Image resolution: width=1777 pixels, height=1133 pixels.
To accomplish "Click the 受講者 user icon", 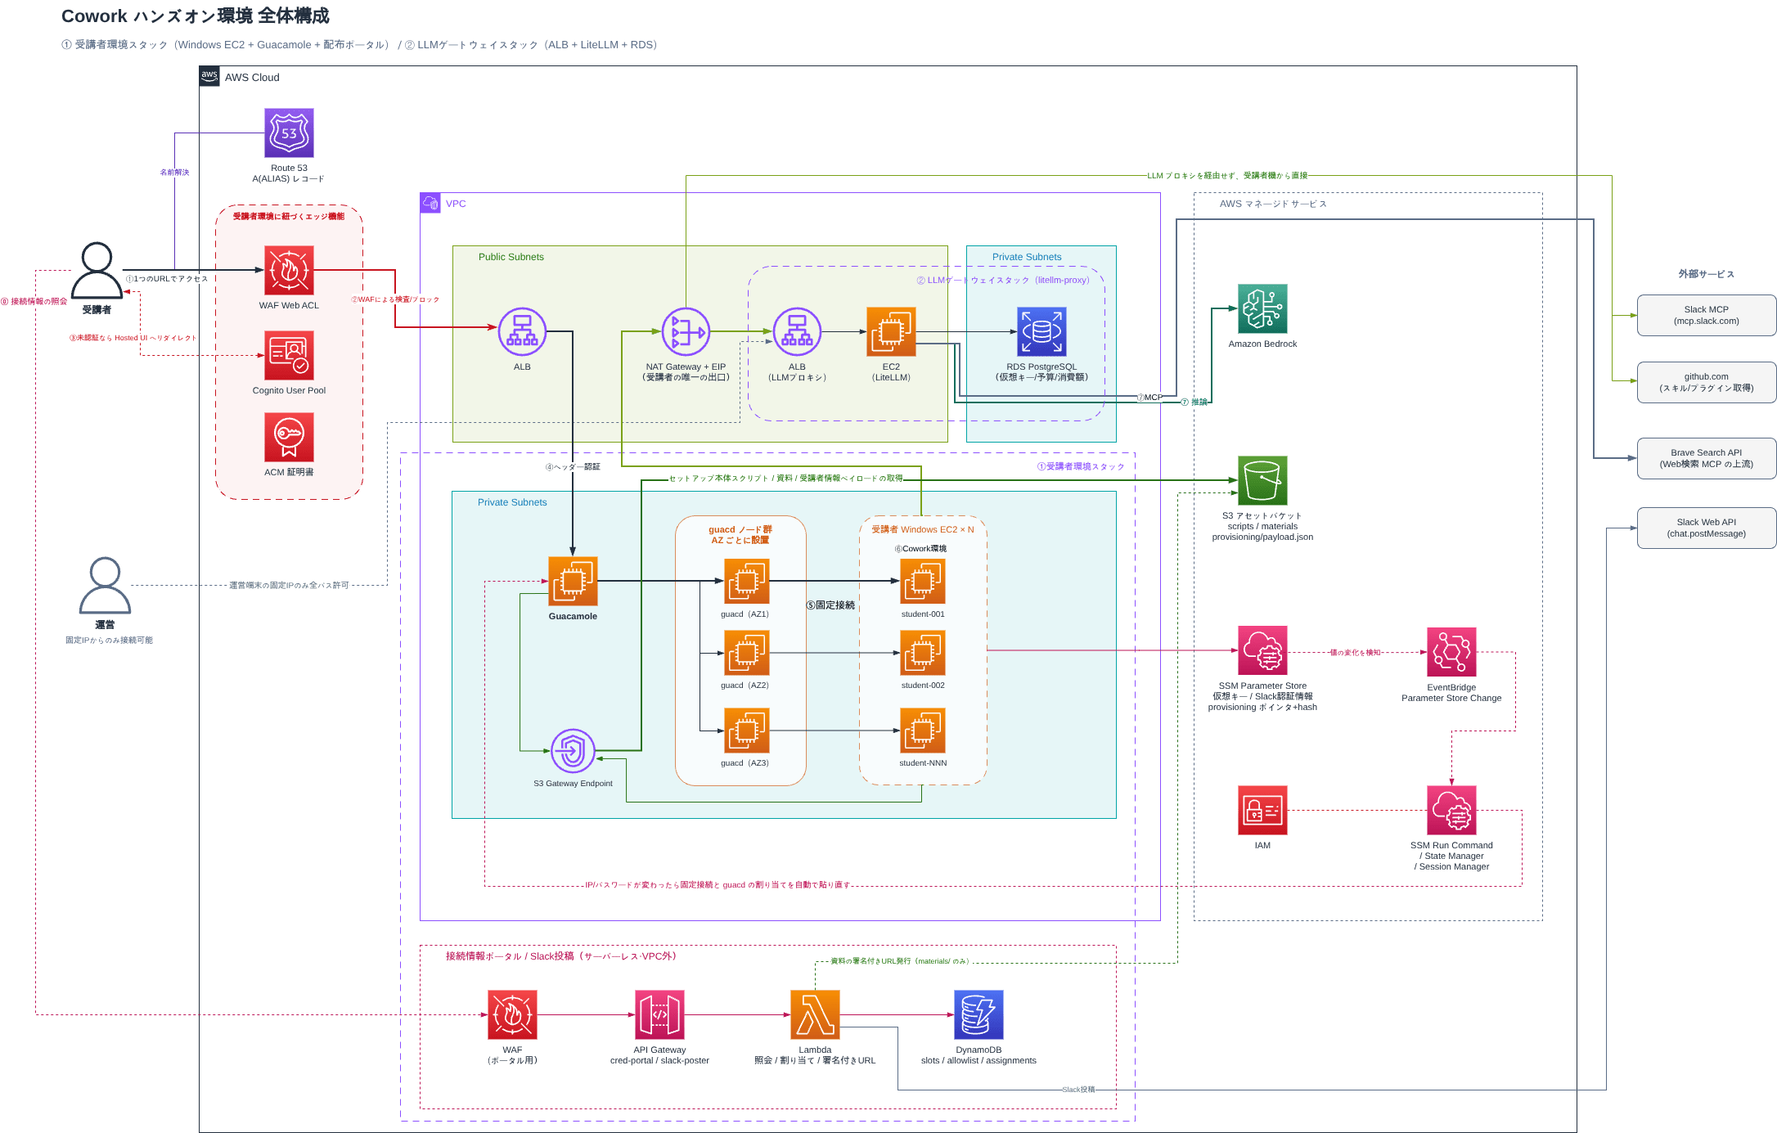I will [97, 270].
